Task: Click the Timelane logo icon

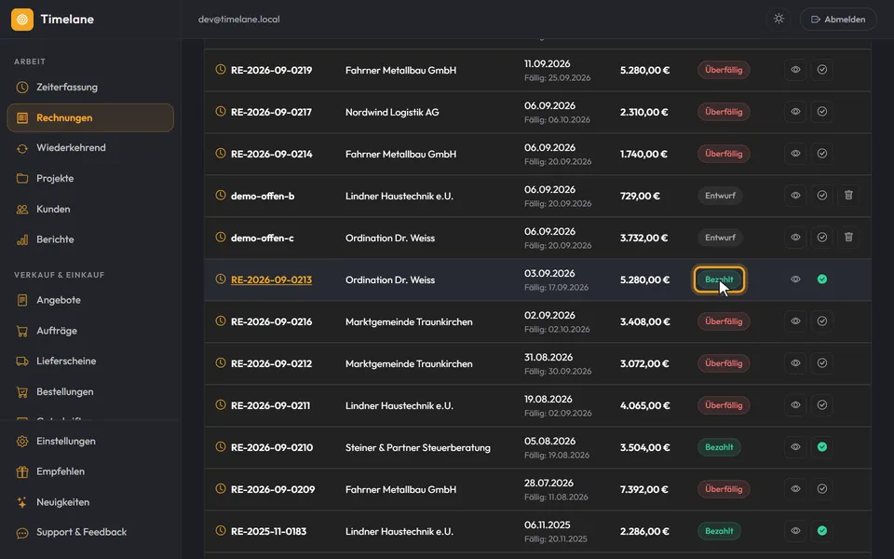Action: click(x=22, y=20)
